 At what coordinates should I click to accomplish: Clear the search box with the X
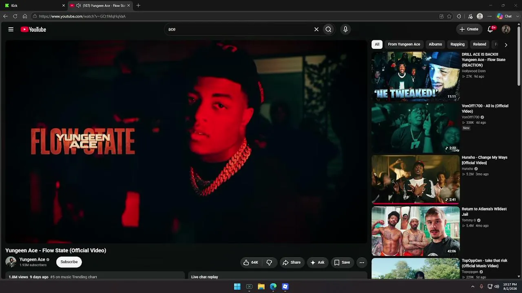click(316, 29)
